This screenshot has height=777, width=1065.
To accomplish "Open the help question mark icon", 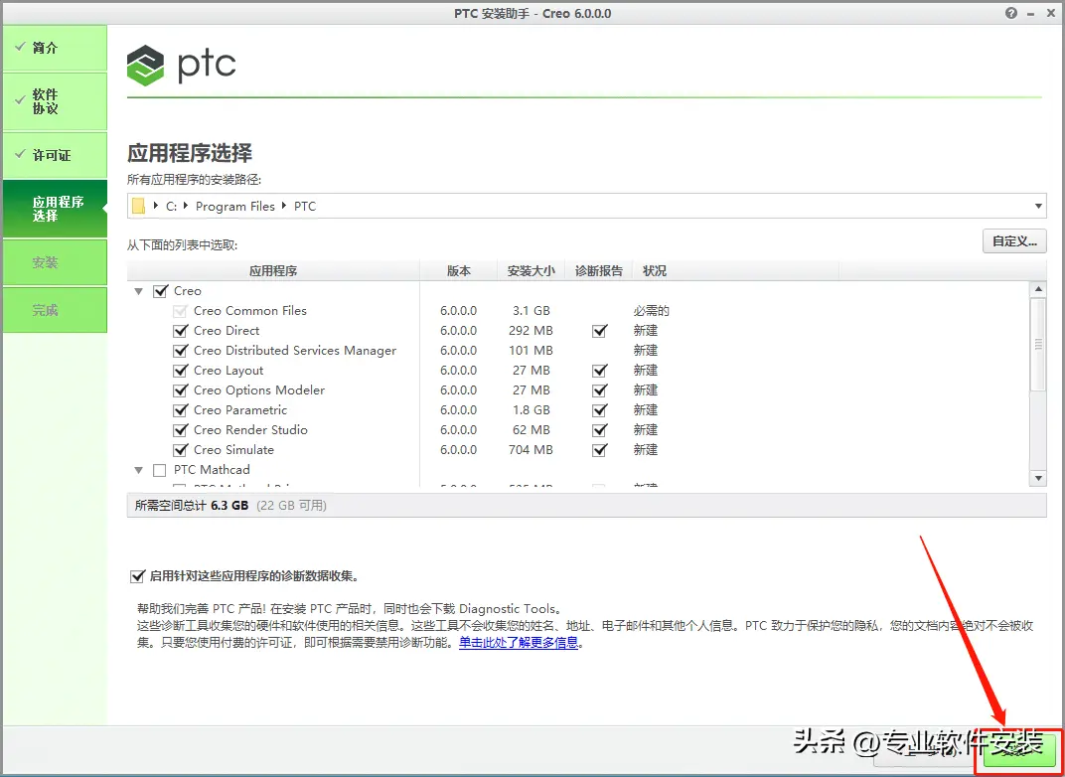I will click(1011, 13).
